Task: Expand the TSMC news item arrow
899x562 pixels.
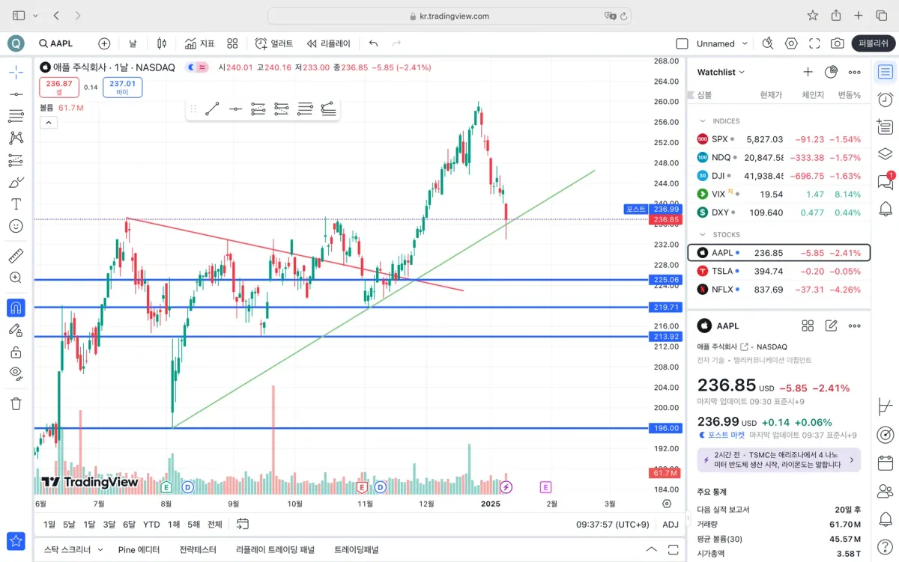Action: (851, 459)
